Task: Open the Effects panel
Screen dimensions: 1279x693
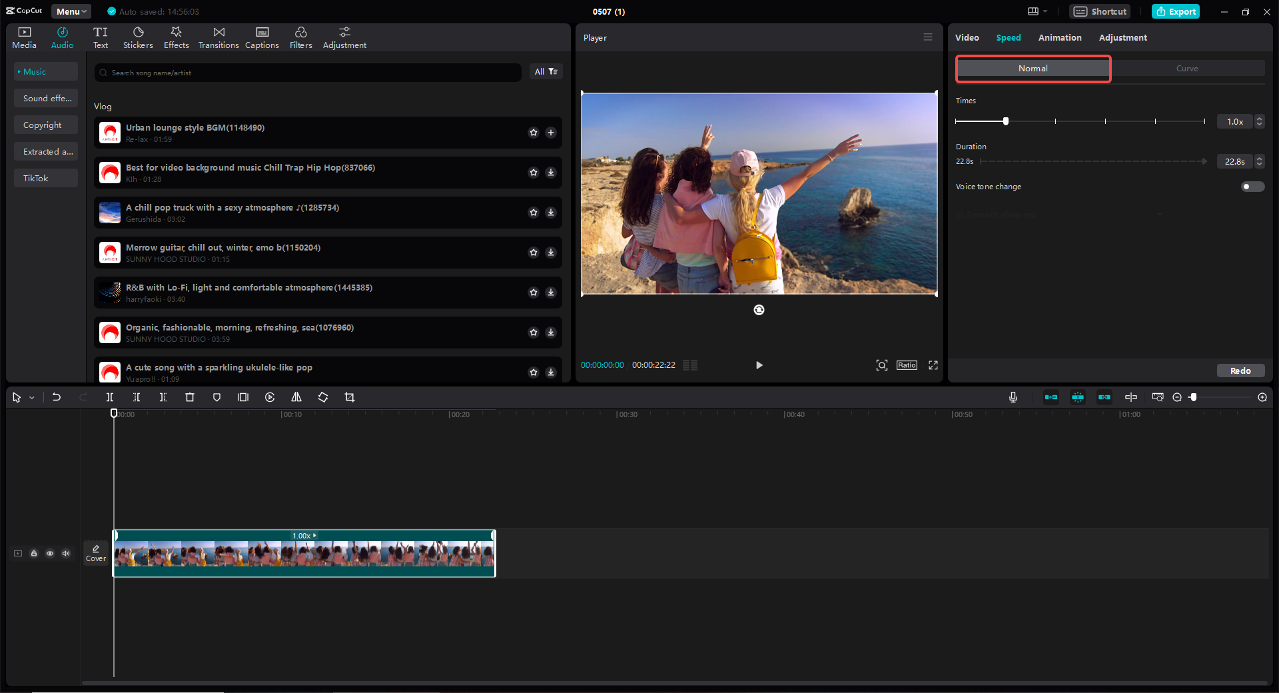Action: (x=176, y=37)
